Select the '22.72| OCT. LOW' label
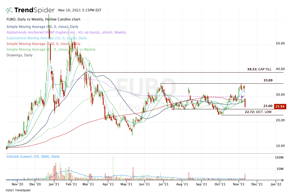292x193 pixels. click(x=258, y=112)
